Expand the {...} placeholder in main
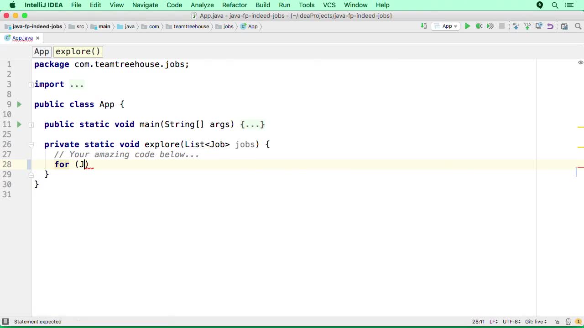584x328 pixels. [252, 124]
